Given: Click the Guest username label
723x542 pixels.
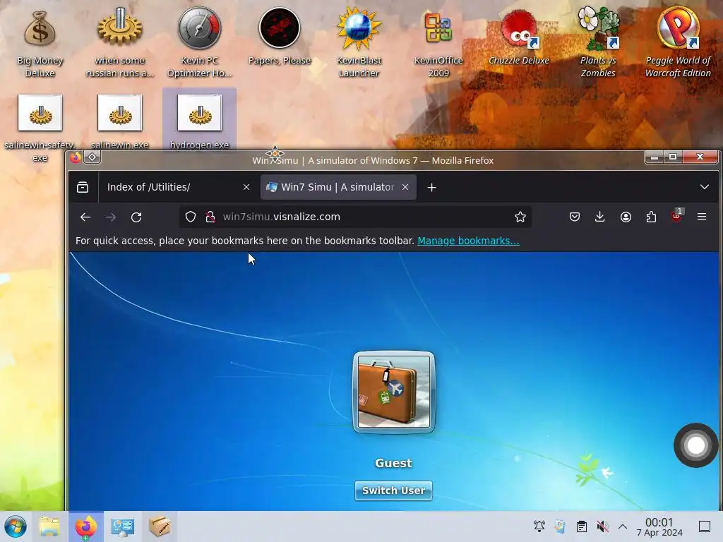Looking at the screenshot, I should pos(393,463).
